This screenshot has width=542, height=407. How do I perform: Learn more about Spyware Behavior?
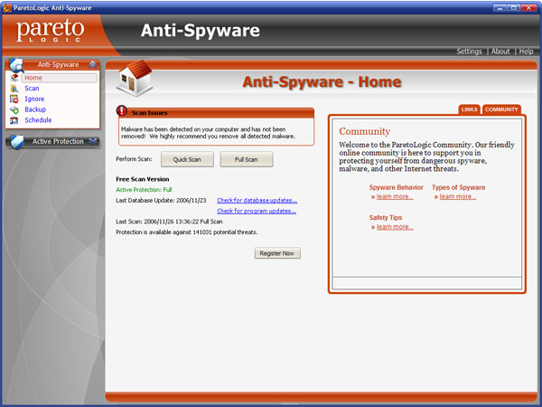[395, 197]
